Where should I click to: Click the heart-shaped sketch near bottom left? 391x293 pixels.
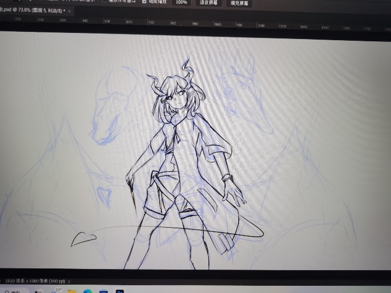(x=83, y=238)
